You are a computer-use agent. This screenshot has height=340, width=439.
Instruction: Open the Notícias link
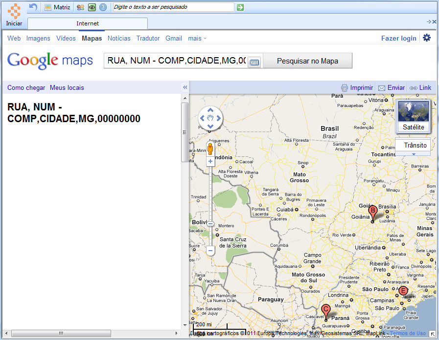[x=119, y=38]
